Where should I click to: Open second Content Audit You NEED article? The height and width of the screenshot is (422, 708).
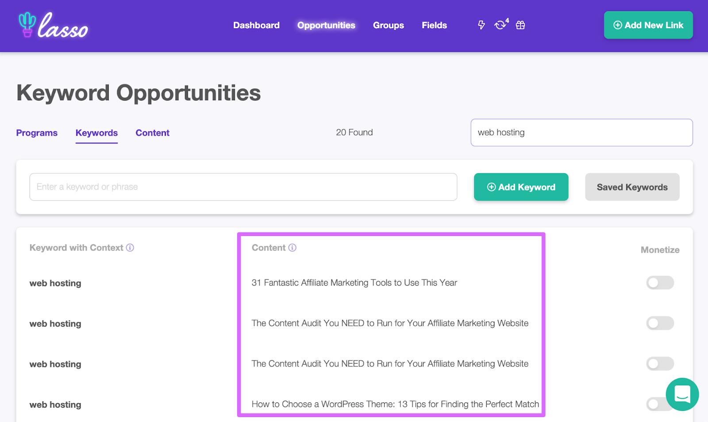pyautogui.click(x=390, y=364)
